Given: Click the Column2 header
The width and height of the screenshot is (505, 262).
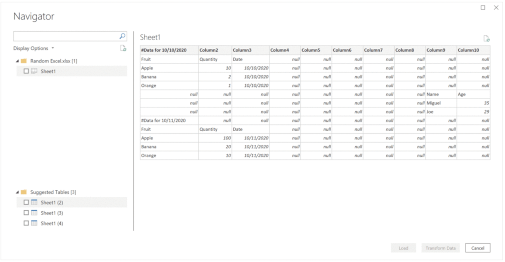Looking at the screenshot, I should [x=215, y=50].
